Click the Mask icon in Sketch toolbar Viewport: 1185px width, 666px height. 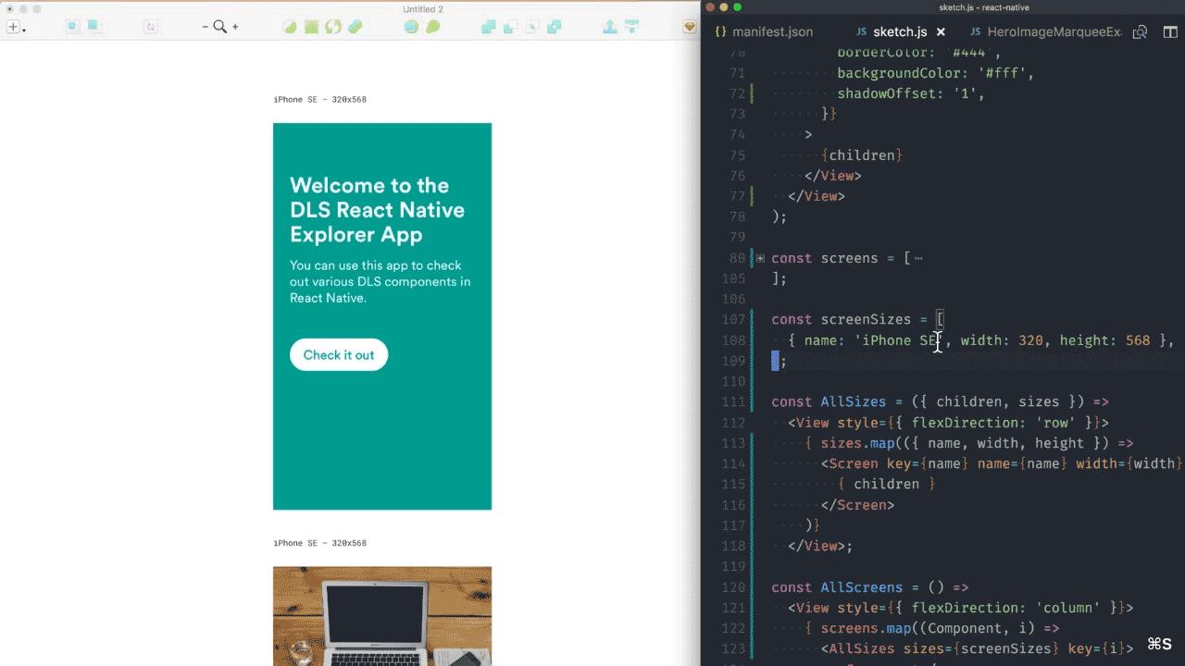click(411, 27)
